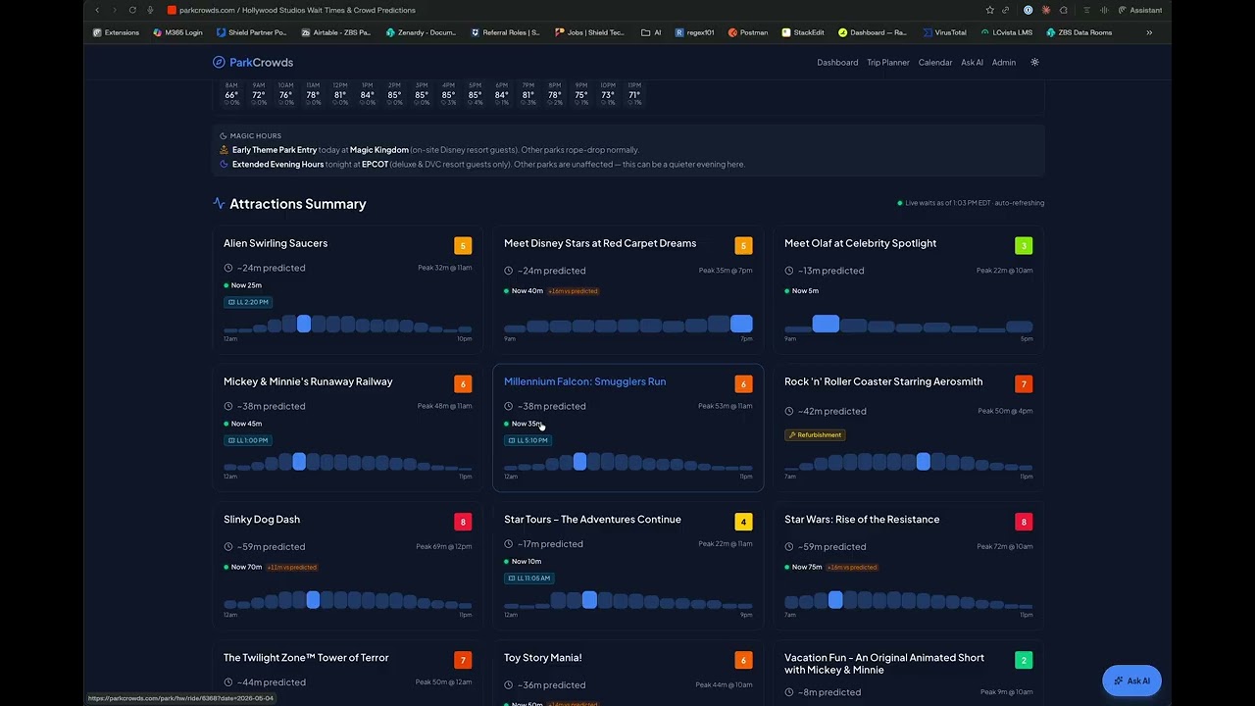Open the Alien Swirling Saucers card title
The height and width of the screenshot is (706, 1255).
coord(276,243)
